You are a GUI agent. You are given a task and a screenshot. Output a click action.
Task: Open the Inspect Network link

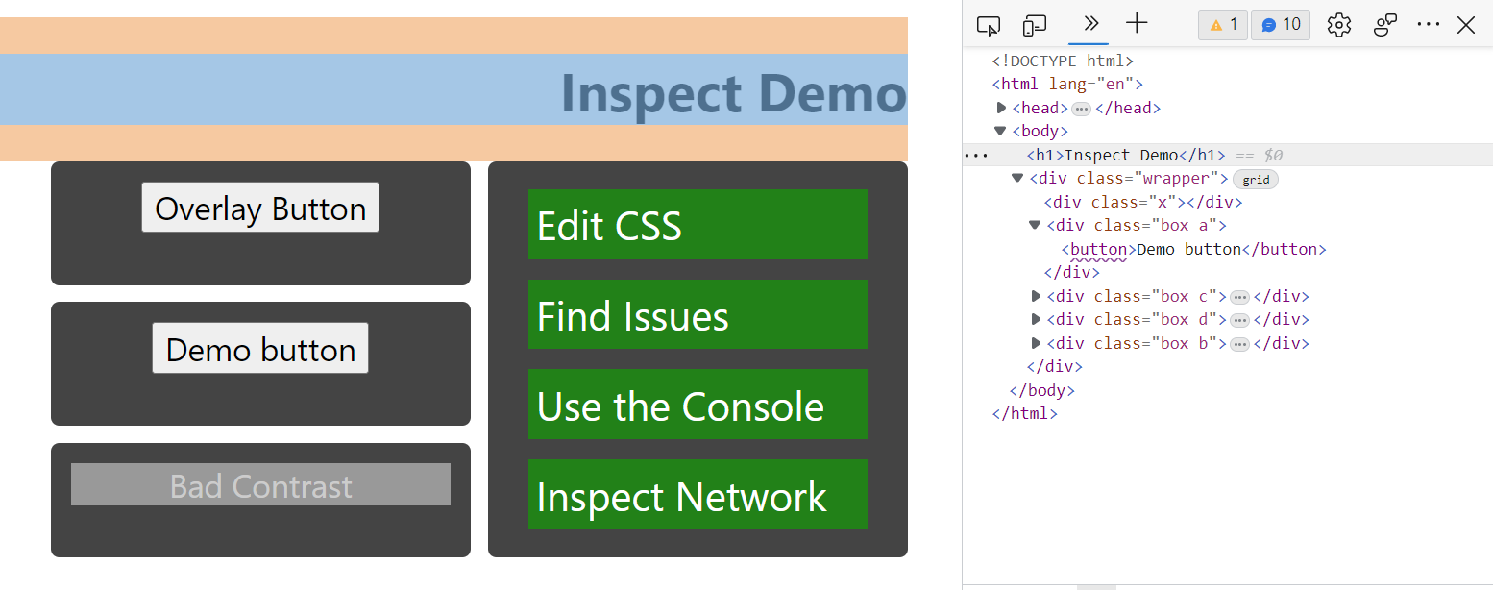point(681,496)
